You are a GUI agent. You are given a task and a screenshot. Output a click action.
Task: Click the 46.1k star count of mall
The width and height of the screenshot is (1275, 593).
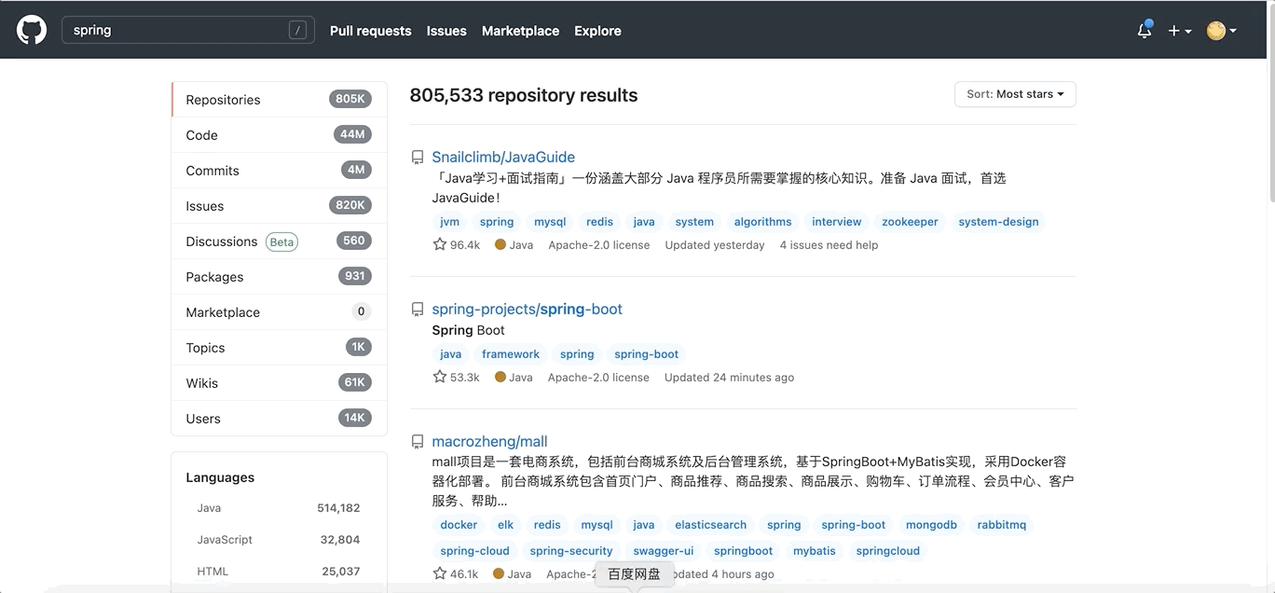(x=456, y=574)
